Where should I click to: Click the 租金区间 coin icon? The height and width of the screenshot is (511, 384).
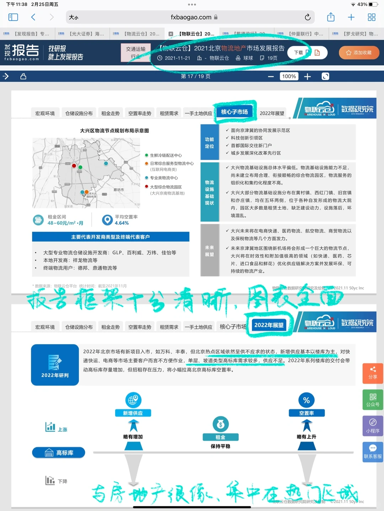pos(38,220)
